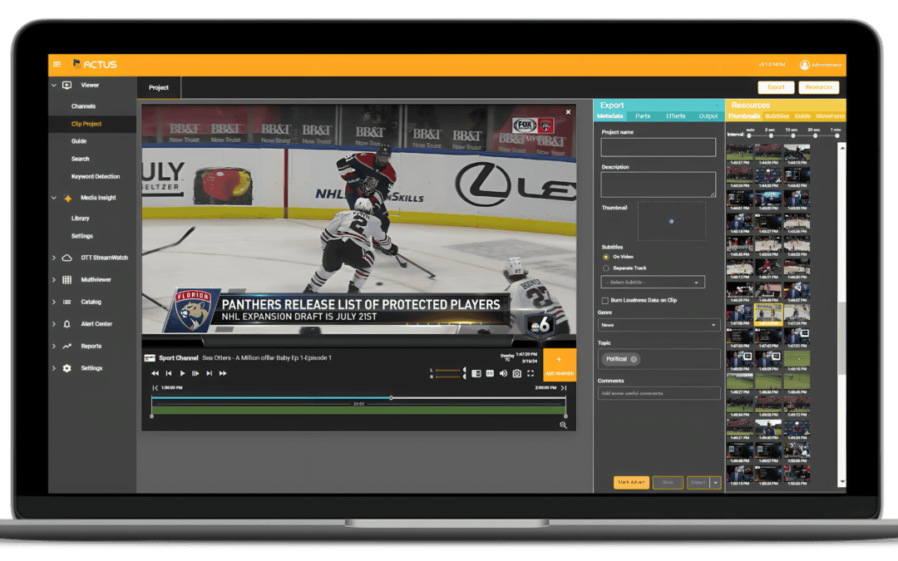Click the ACTUS logo
Viewport: 898px width, 561px height.
(95, 64)
